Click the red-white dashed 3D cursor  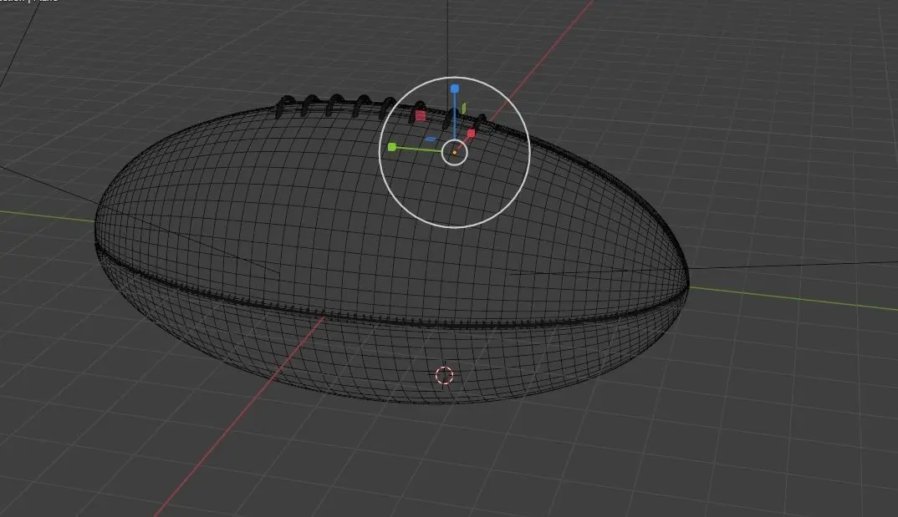445,376
